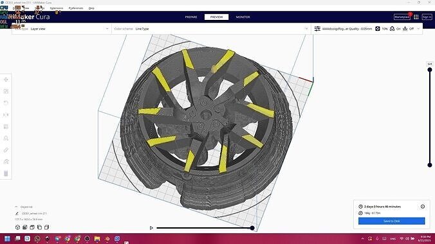Click the clock and date in taskbar
The height and width of the screenshot is (244, 435).
[425, 238]
